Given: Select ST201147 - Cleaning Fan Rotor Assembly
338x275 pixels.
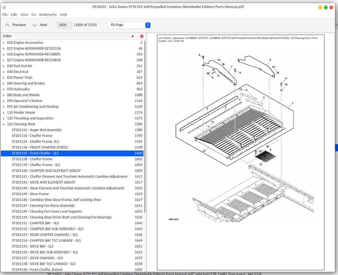Looking at the screenshot, I should coord(43,206).
